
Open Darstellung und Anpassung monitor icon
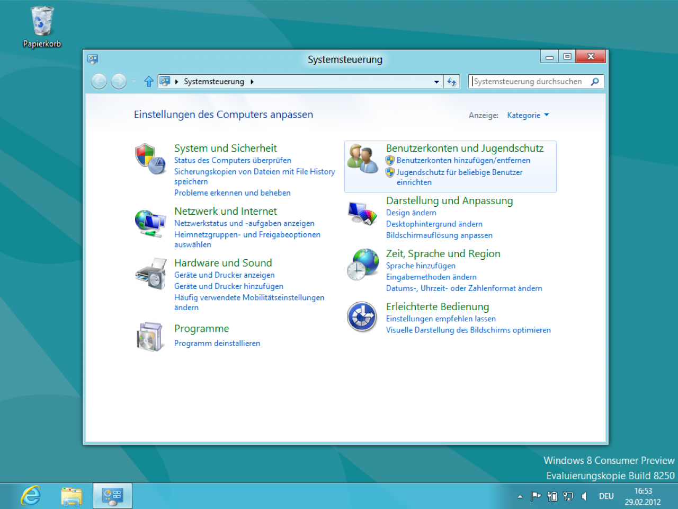click(363, 213)
